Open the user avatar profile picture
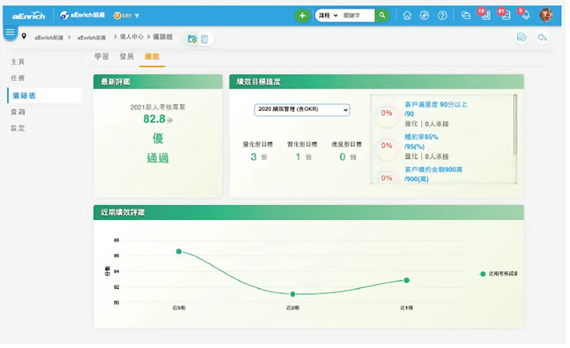 tap(546, 15)
